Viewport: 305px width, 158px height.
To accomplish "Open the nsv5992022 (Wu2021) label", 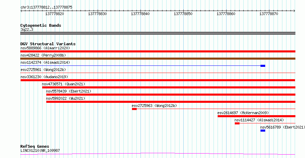I will (x=65, y=98).
